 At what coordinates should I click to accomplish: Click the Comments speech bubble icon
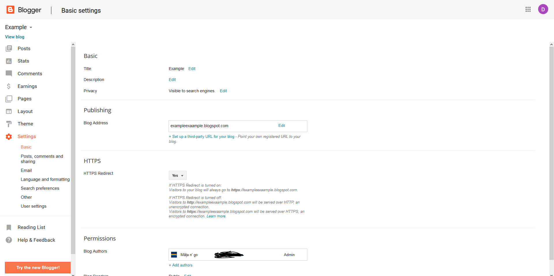pyautogui.click(x=9, y=74)
